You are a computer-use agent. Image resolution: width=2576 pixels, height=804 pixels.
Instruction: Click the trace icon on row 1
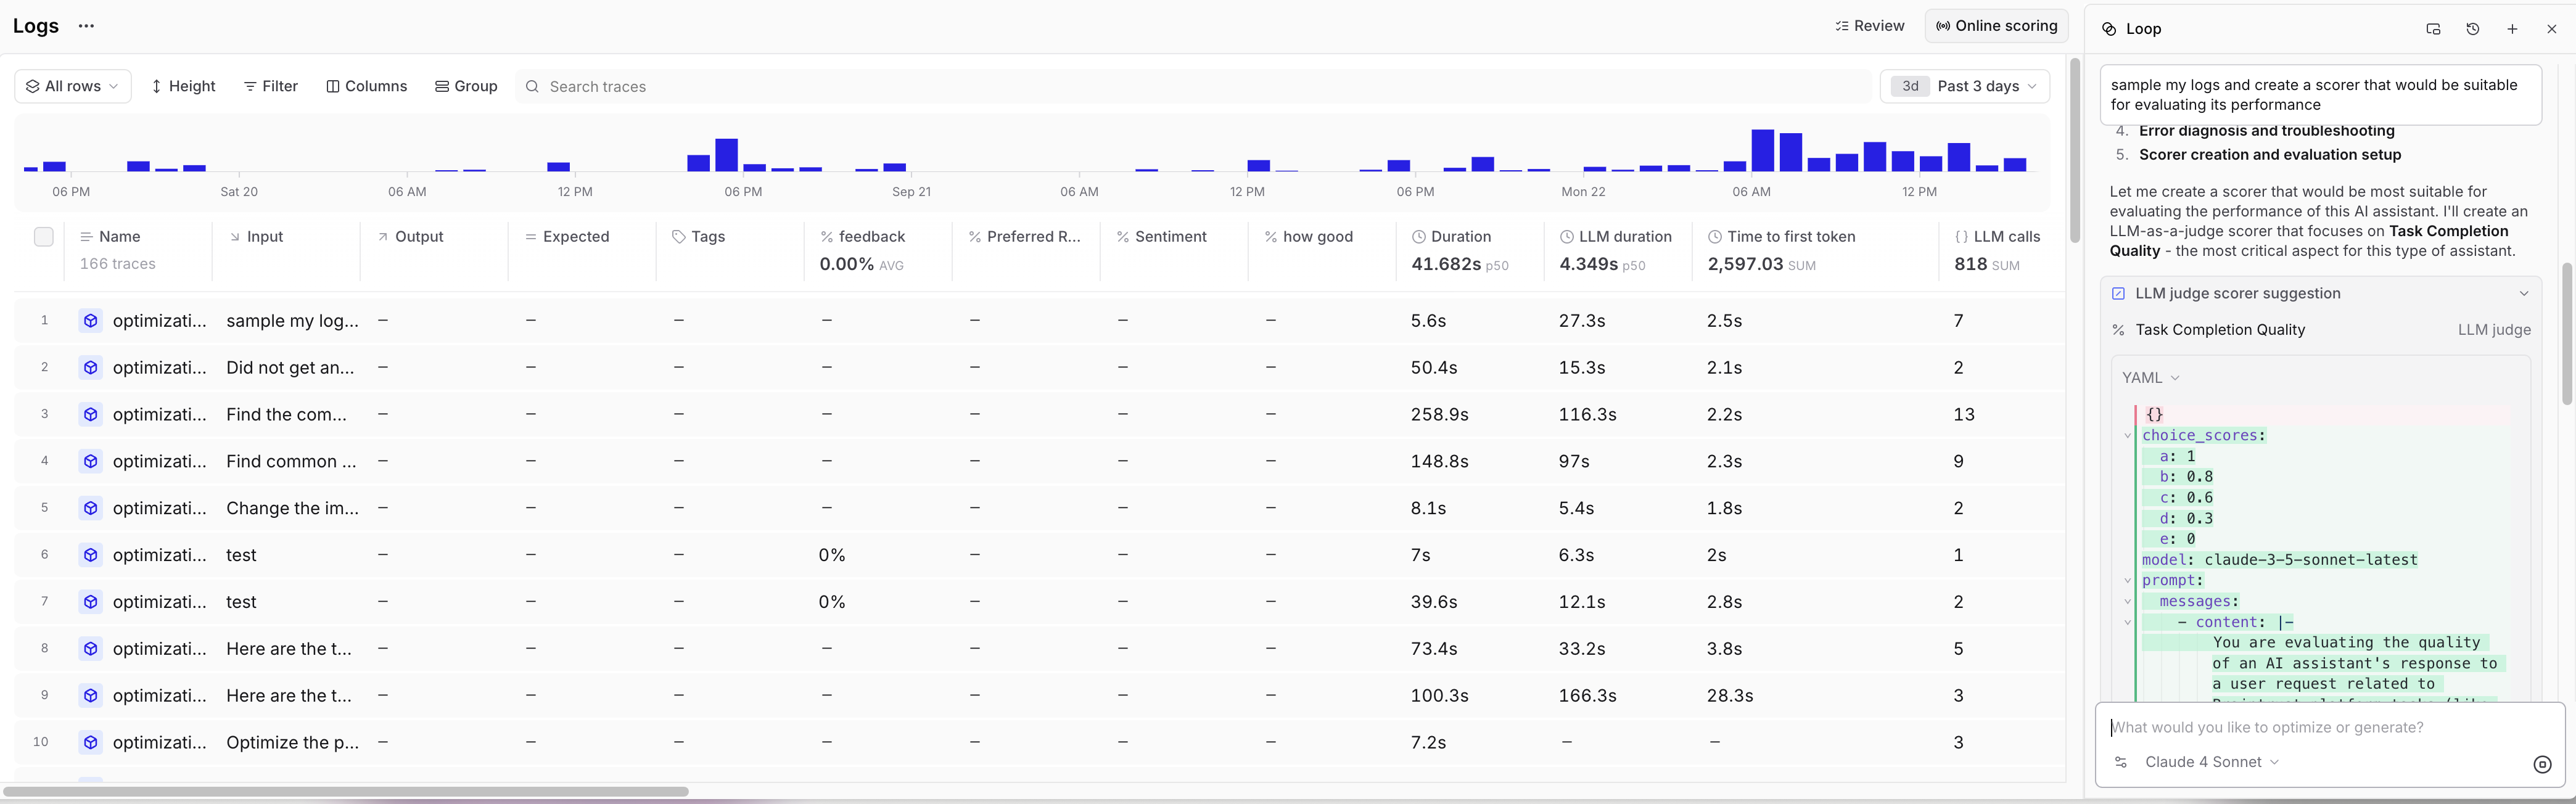point(90,321)
